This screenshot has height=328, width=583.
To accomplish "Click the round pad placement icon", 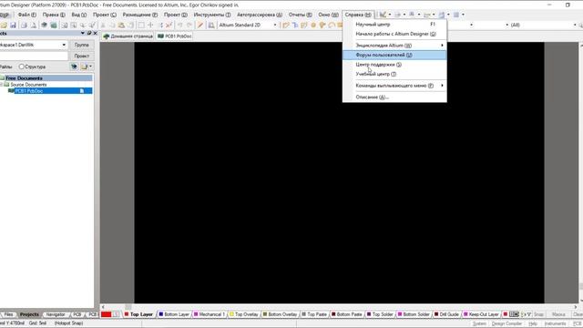I will point(313,25).
